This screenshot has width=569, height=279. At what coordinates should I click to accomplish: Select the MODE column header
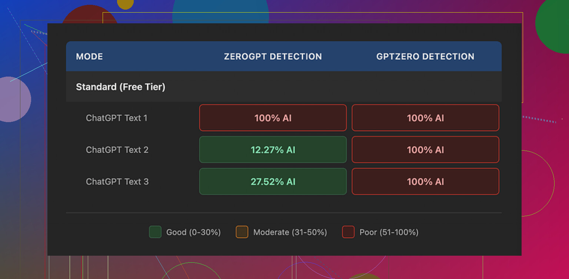tap(89, 57)
